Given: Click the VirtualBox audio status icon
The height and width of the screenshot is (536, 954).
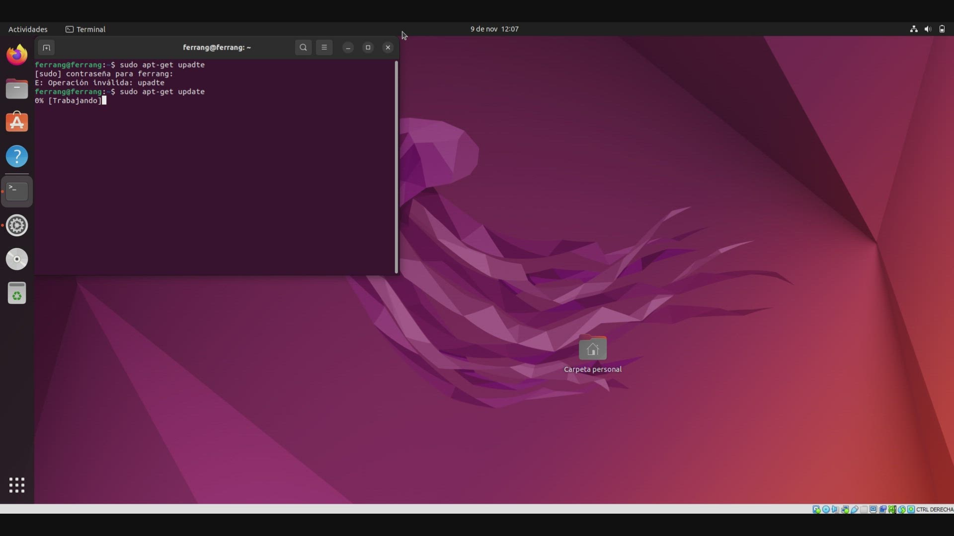Looking at the screenshot, I should [x=835, y=509].
